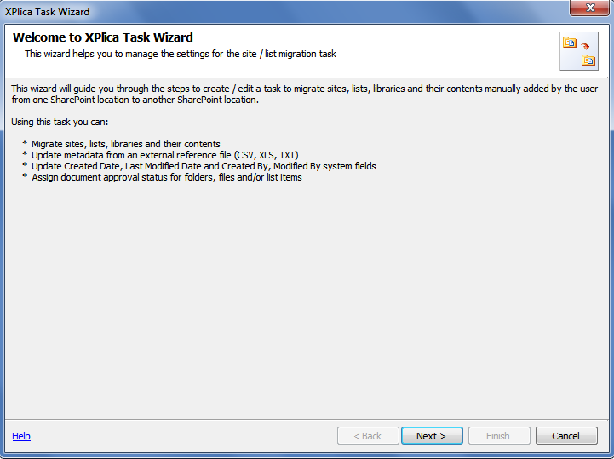This screenshot has width=614, height=459.
Task: Dismiss the wizard with the Cancel button
Action: 566,435
